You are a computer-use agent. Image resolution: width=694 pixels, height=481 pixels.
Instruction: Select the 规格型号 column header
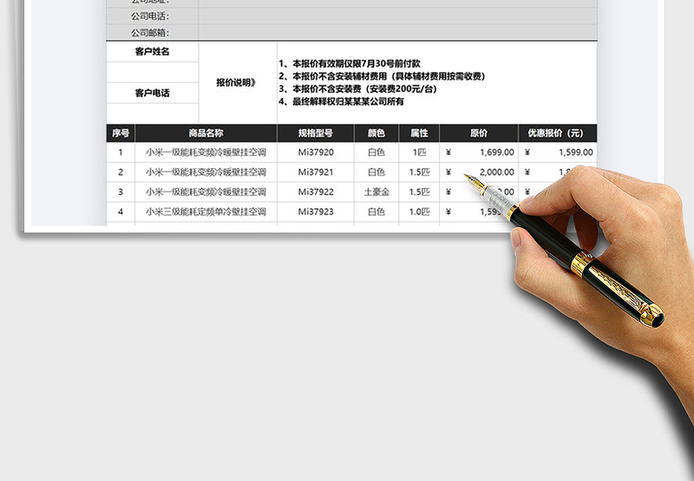pyautogui.click(x=316, y=133)
